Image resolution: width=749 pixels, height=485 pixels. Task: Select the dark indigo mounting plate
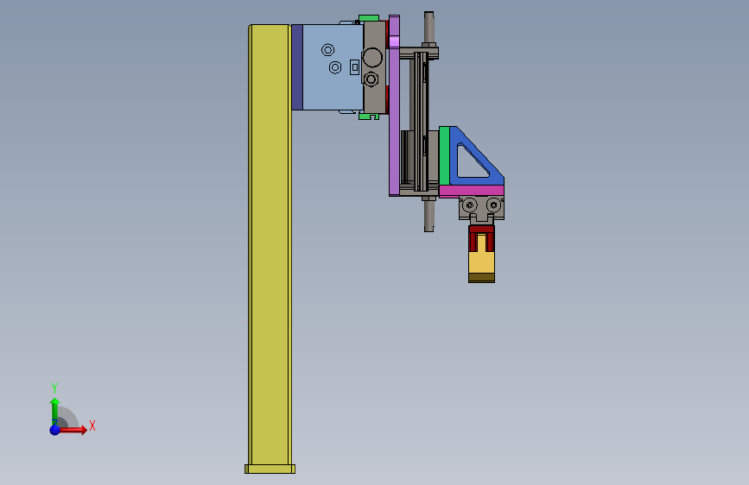pos(297,67)
